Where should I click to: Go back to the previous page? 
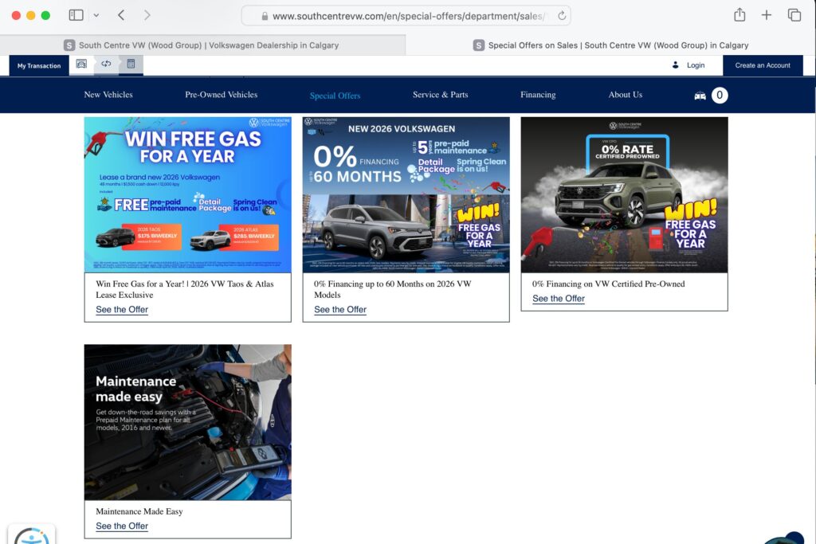point(121,15)
